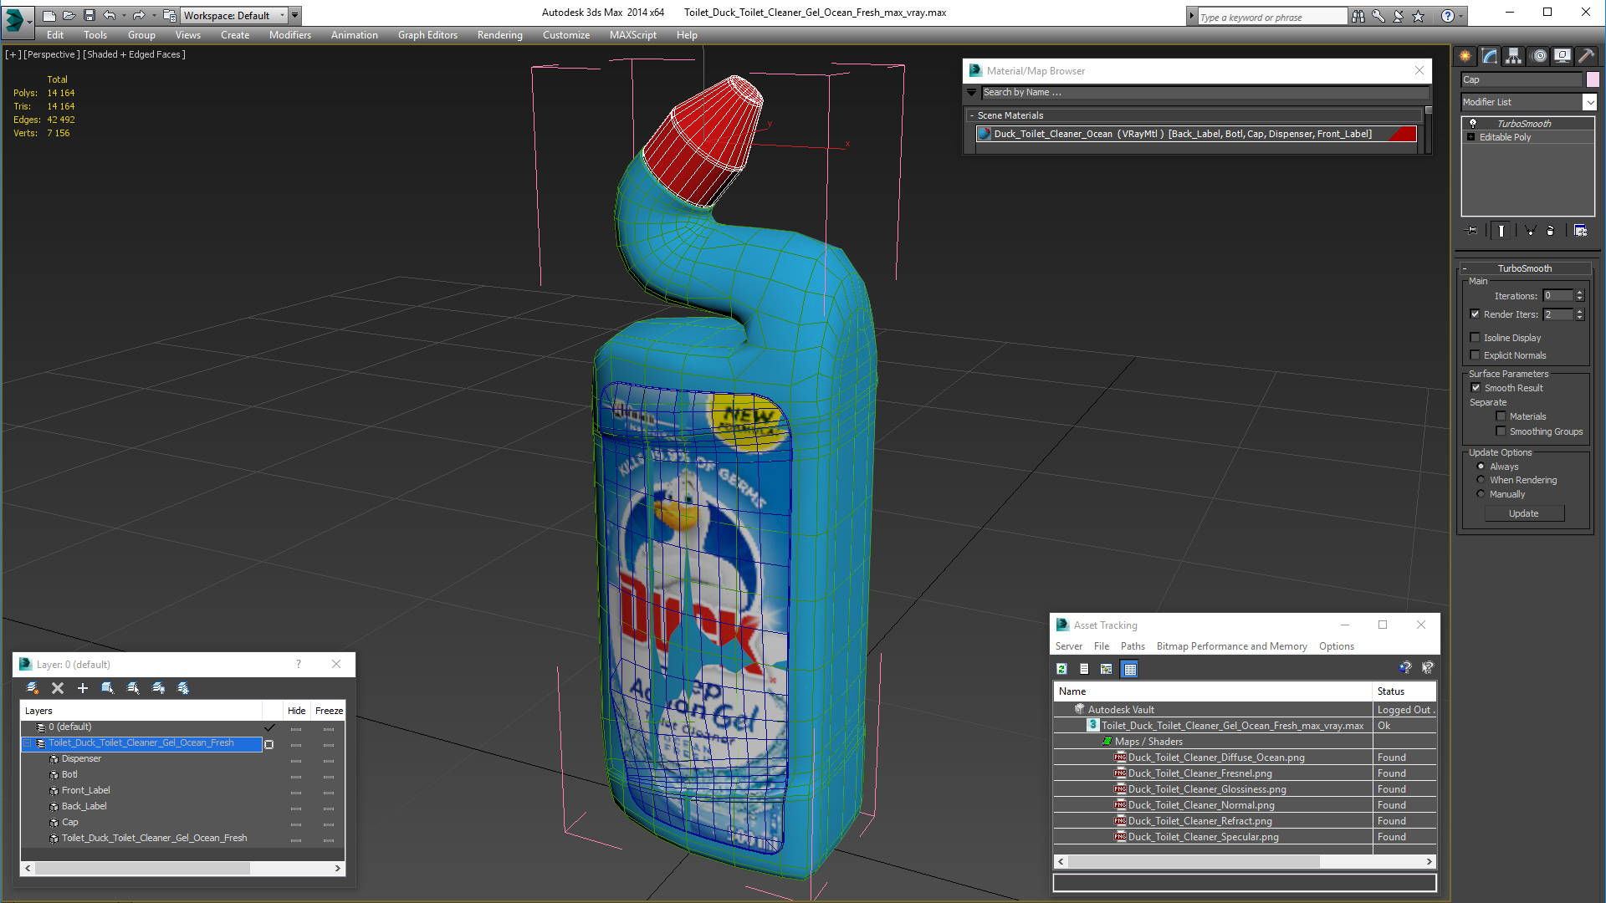Click the Hide column header in Layer dialog
Viewport: 1606px width, 903px height.
pos(296,711)
